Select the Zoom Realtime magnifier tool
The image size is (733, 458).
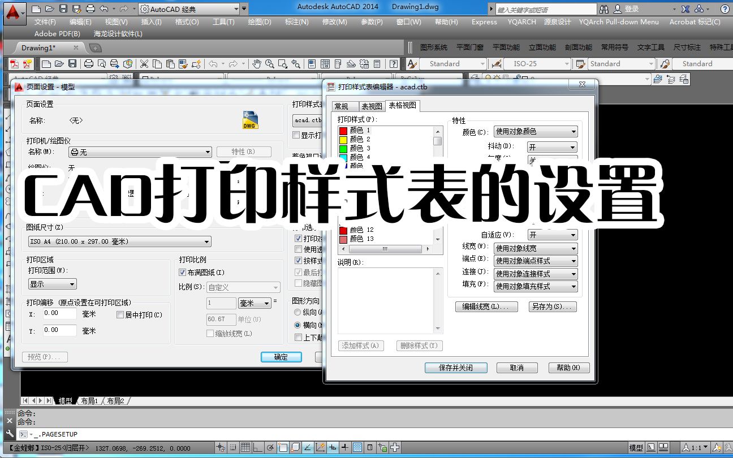click(270, 64)
